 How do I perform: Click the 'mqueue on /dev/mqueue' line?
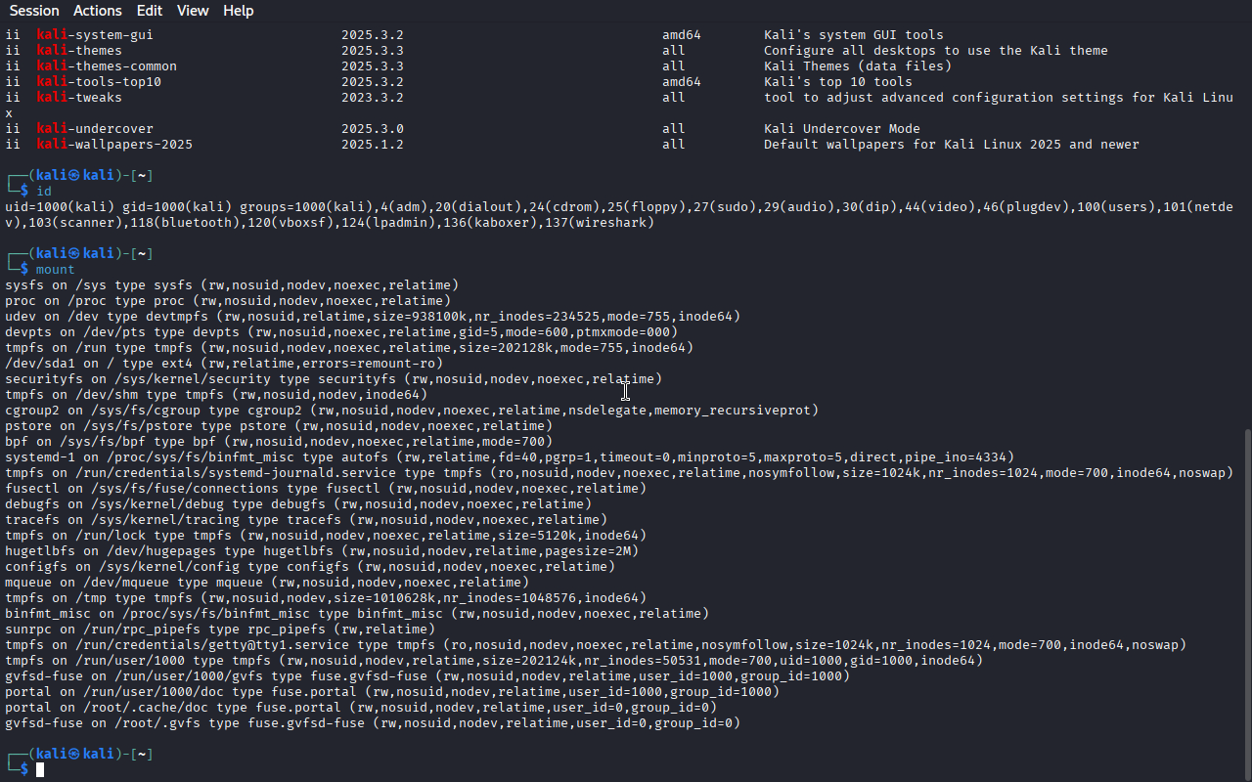267,583
